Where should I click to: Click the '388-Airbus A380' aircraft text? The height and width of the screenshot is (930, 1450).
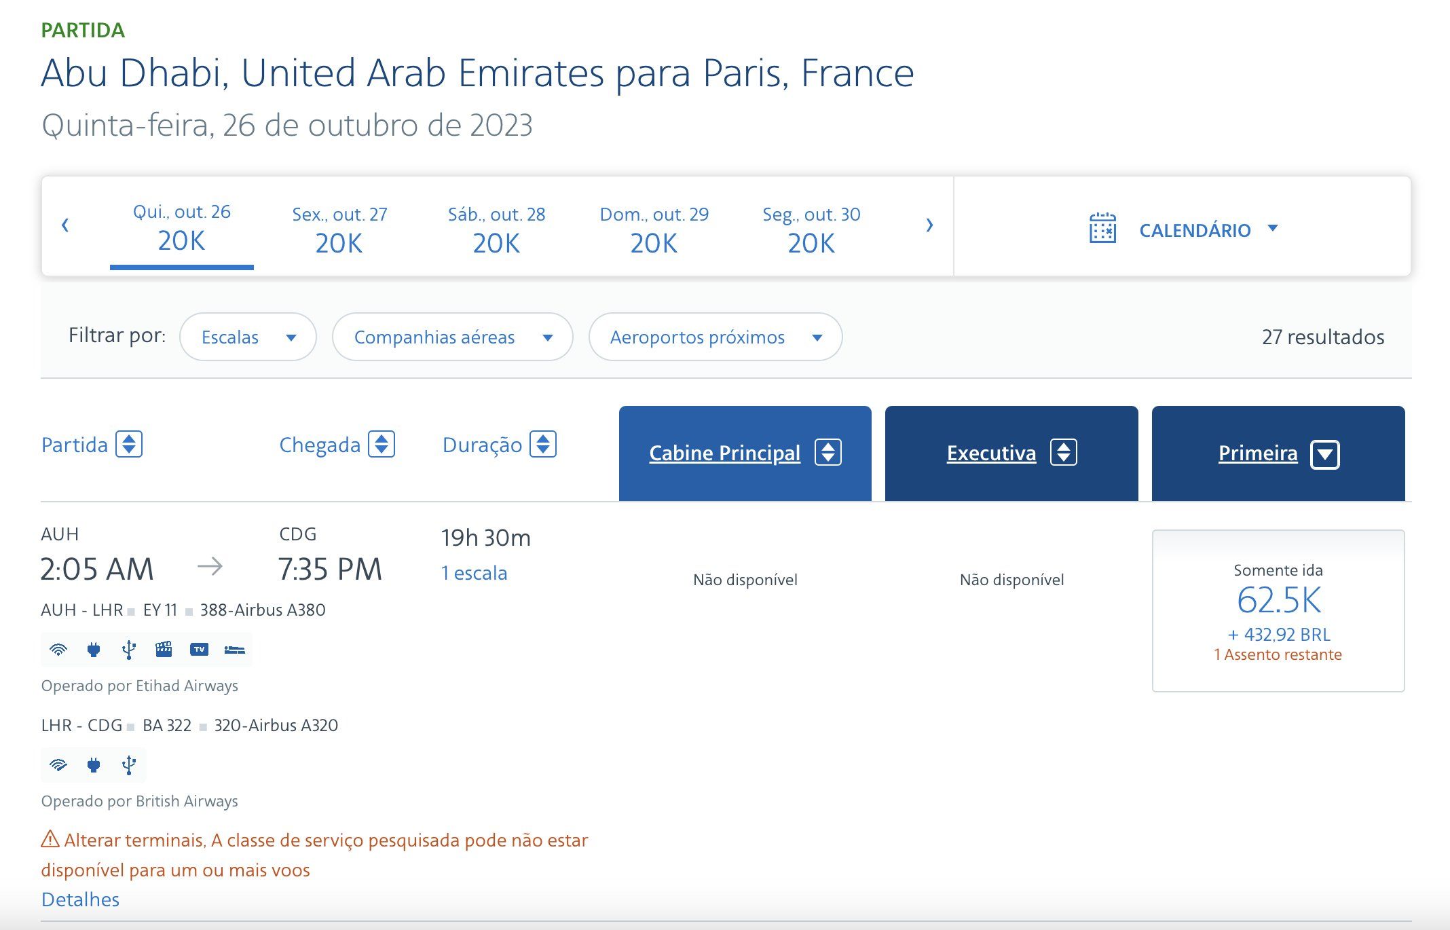tap(263, 610)
